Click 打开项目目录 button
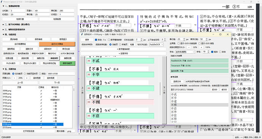 coord(28,131)
